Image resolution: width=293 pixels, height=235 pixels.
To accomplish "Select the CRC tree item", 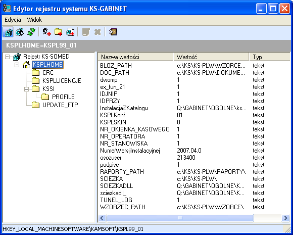I will tap(48, 73).
